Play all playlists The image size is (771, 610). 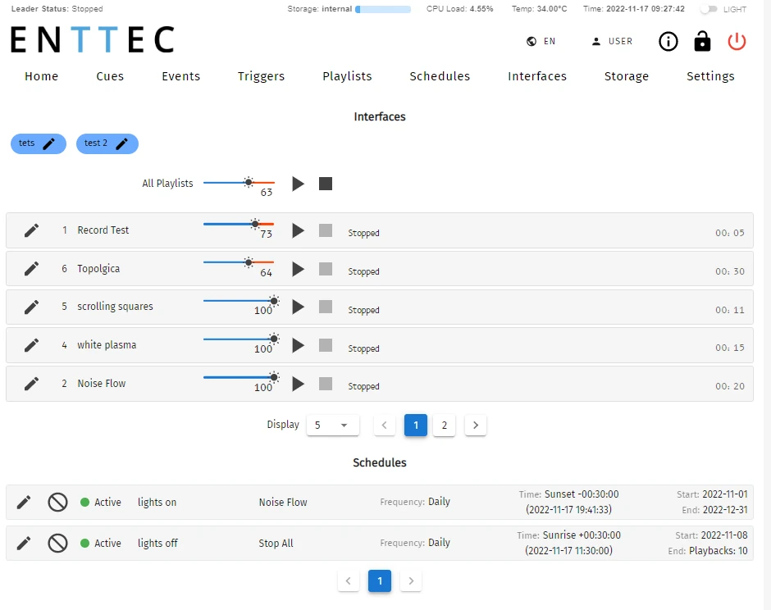tap(298, 184)
